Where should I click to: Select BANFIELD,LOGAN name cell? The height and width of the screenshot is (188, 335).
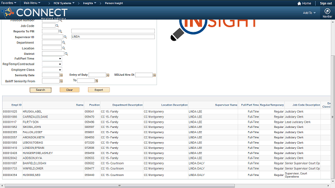(x=53, y=163)
